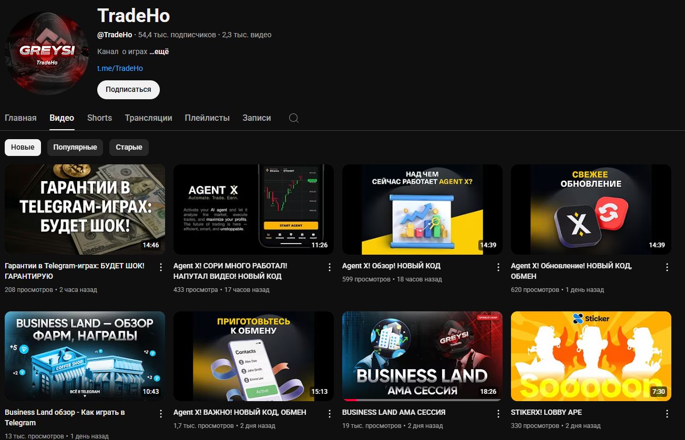The width and height of the screenshot is (685, 440).
Task: Click the Подписаться button
Action: pos(128,89)
